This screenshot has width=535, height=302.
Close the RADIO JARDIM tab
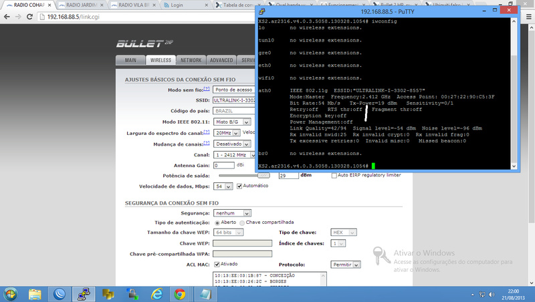(x=102, y=5)
